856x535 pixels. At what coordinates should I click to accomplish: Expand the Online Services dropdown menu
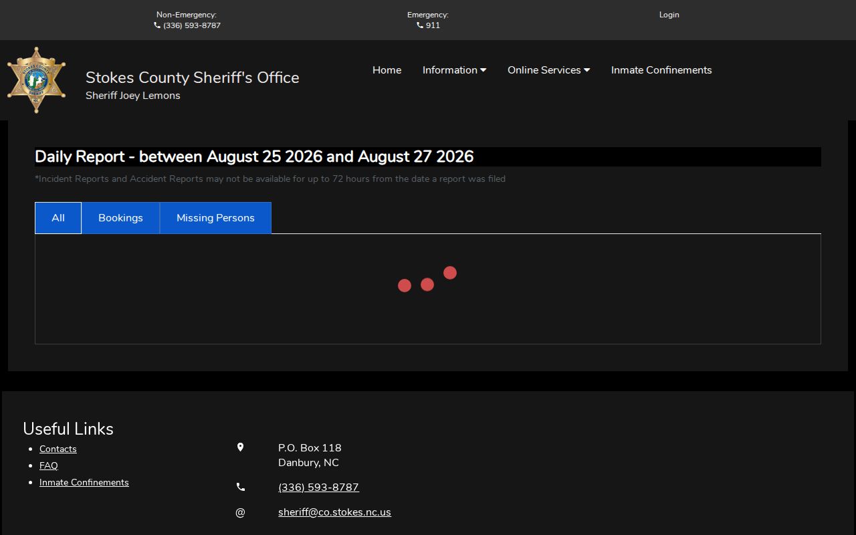(x=548, y=70)
